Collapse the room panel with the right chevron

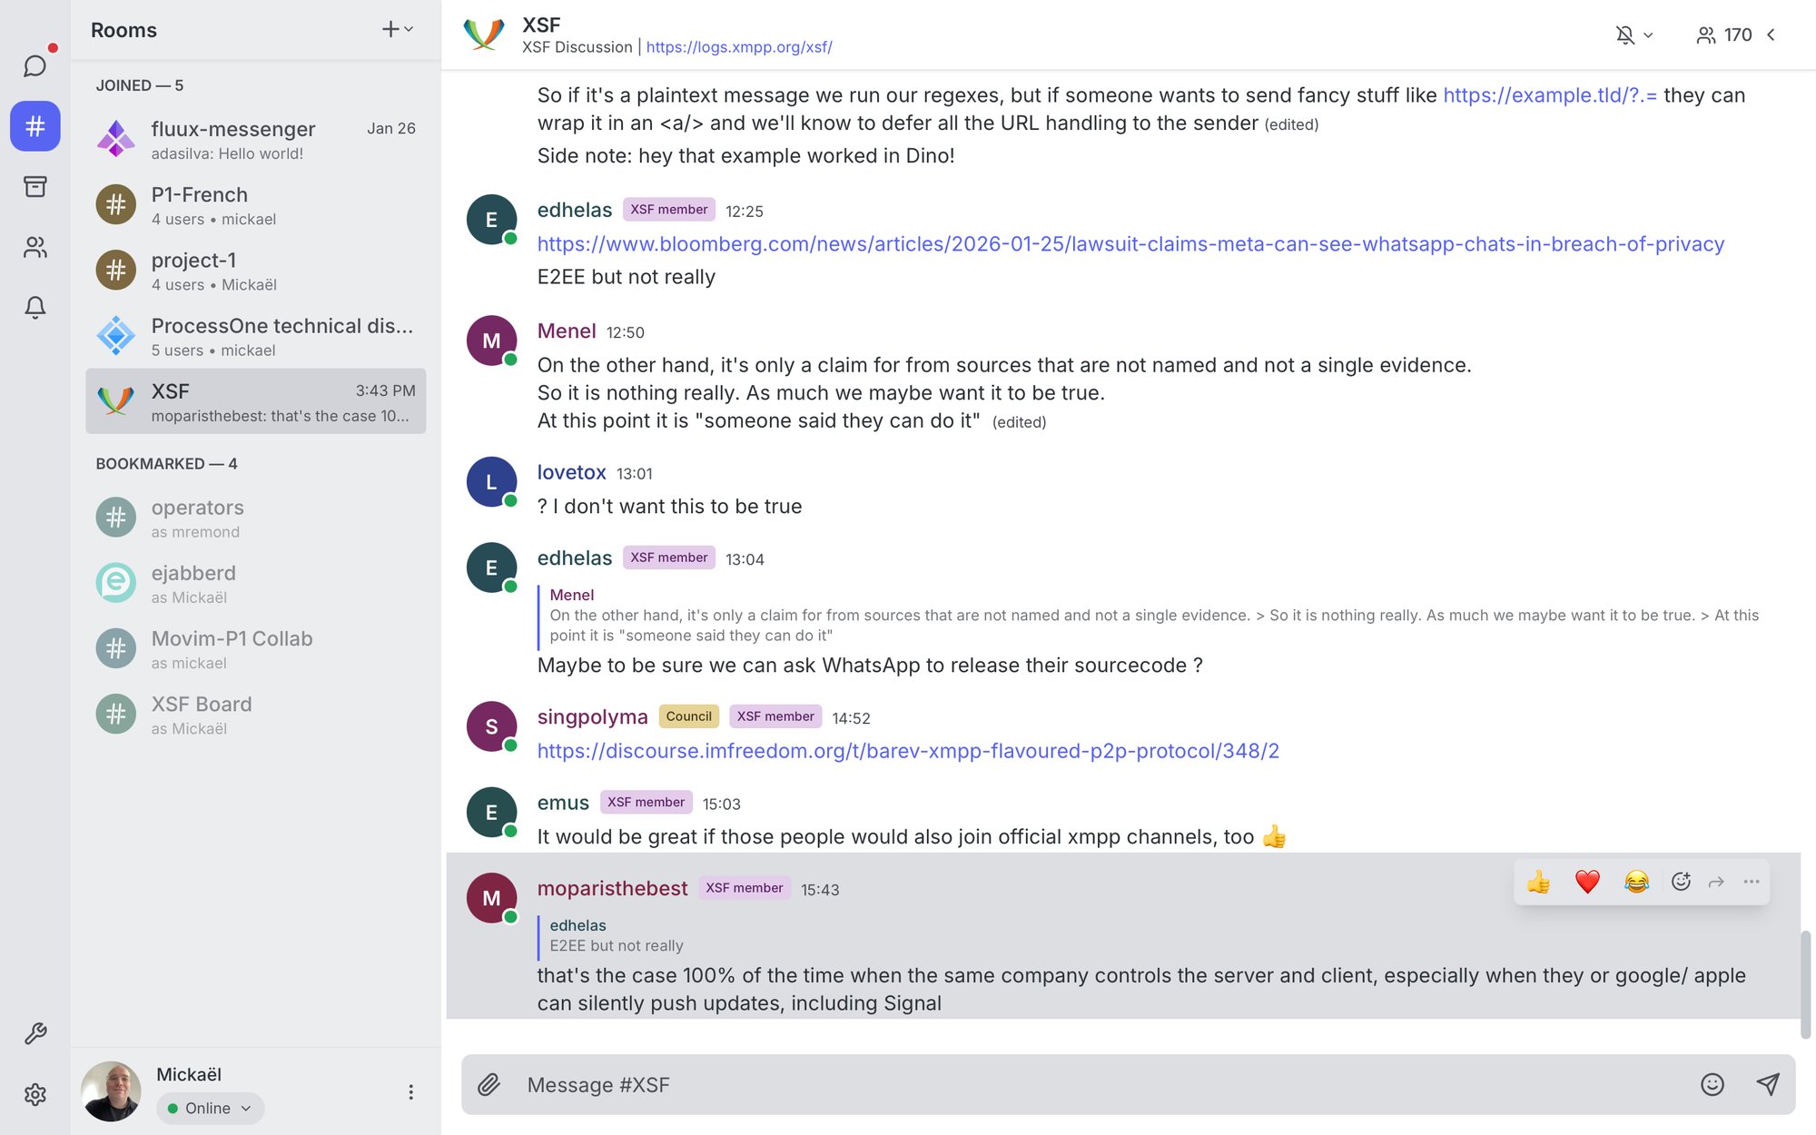(1772, 35)
